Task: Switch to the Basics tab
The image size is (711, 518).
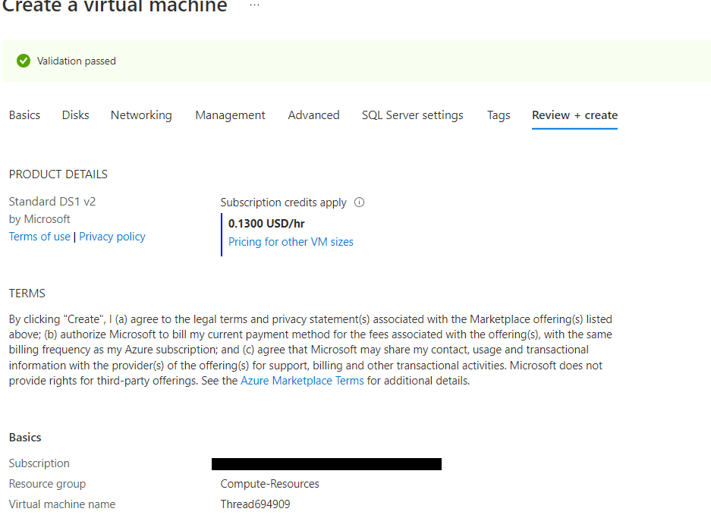Action: [x=24, y=115]
